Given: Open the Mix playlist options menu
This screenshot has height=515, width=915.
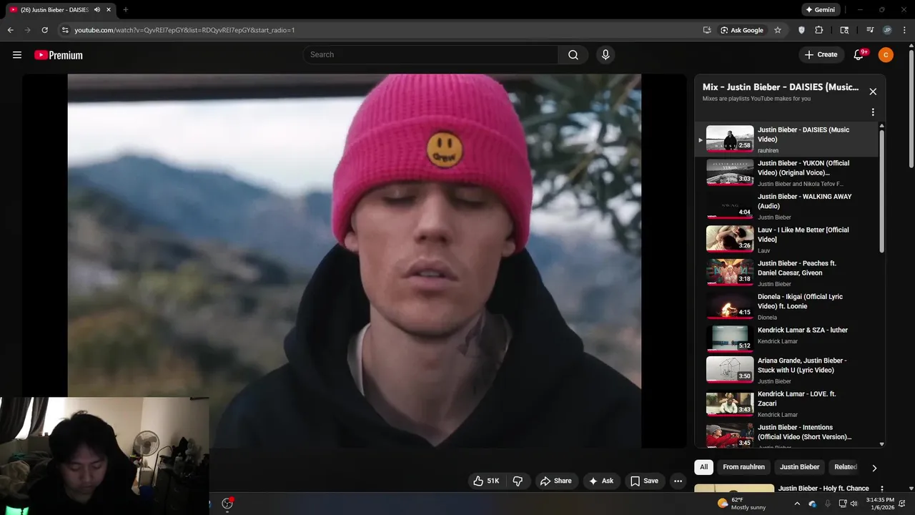Looking at the screenshot, I should (873, 112).
